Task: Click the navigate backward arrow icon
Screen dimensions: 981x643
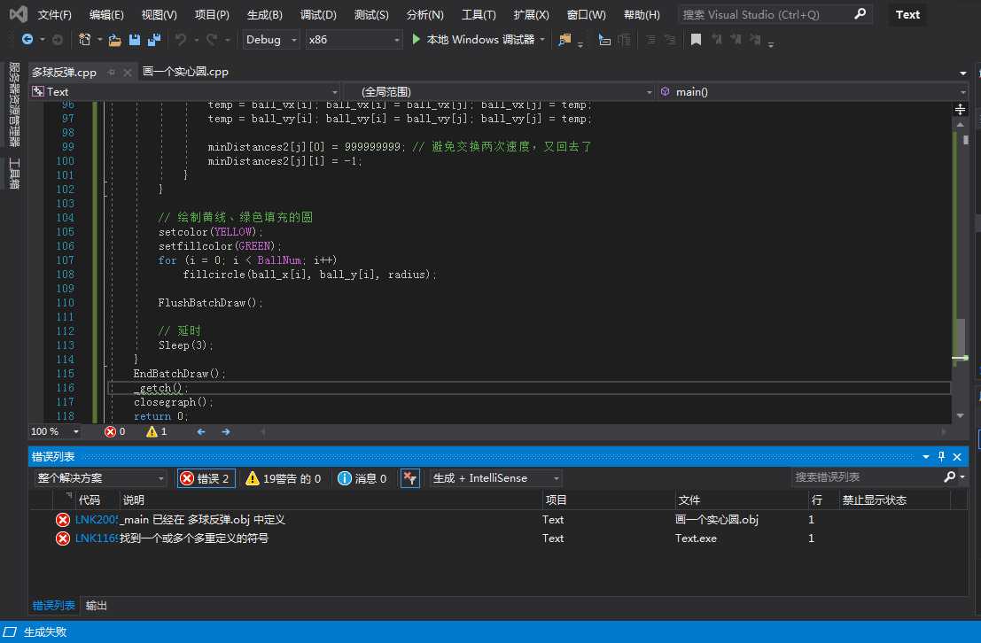Action: click(27, 39)
